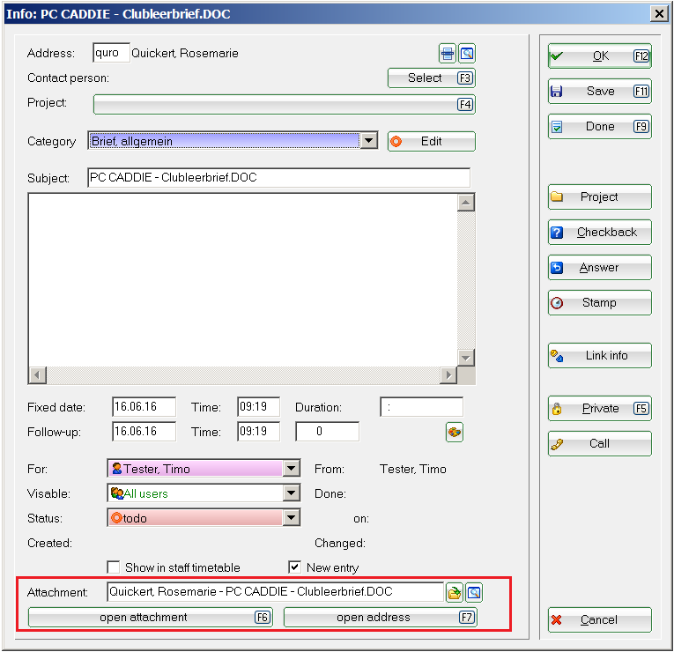Screen dimensions: 674x652
Task: Click the magnifier icon next to Attachment field
Action: [x=474, y=593]
